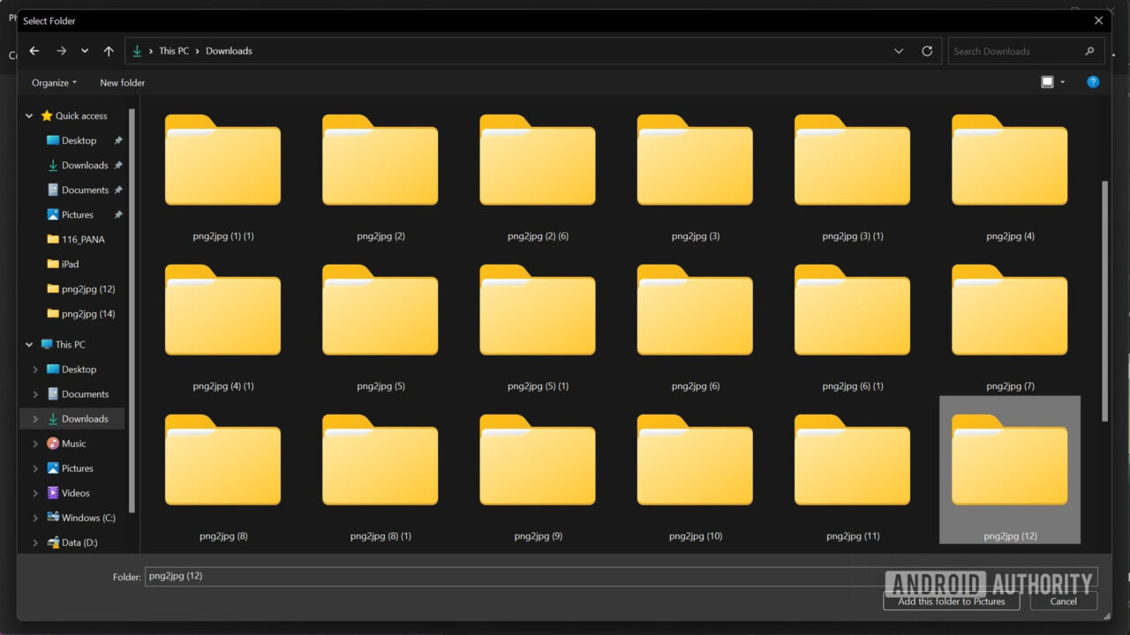Click the back navigation arrow
Image resolution: width=1130 pixels, height=635 pixels.
[x=34, y=50]
